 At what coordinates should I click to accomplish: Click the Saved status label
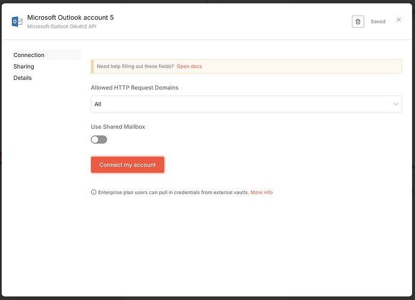(x=378, y=22)
